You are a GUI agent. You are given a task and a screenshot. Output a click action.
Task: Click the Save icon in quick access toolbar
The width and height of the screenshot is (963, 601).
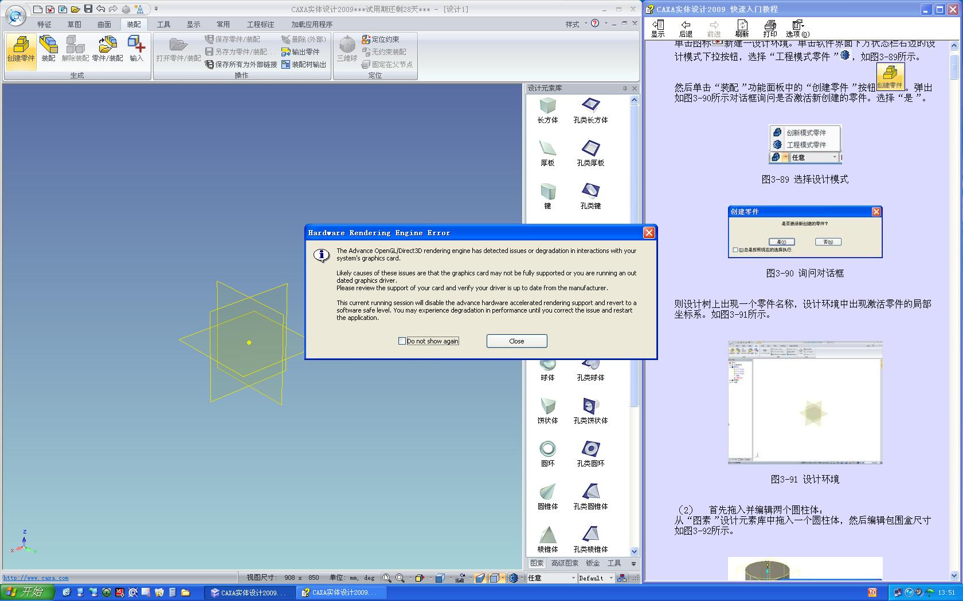[88, 9]
